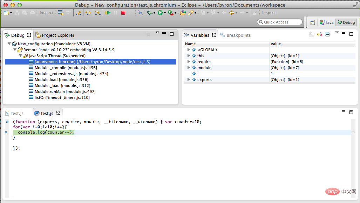Open the Variables view menu triangle
This screenshot has height=203, width=360.
coord(337,33)
